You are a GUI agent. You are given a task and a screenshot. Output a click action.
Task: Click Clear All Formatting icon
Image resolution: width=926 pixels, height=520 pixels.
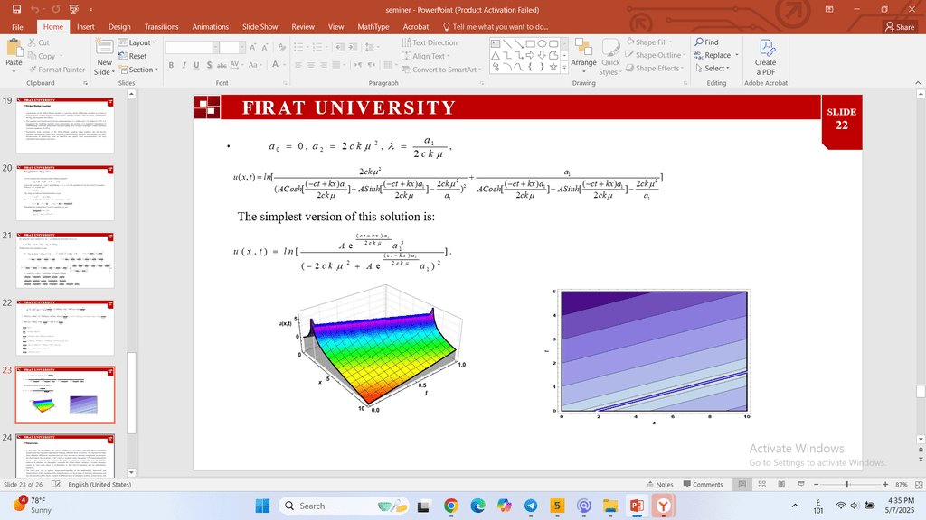[x=282, y=47]
